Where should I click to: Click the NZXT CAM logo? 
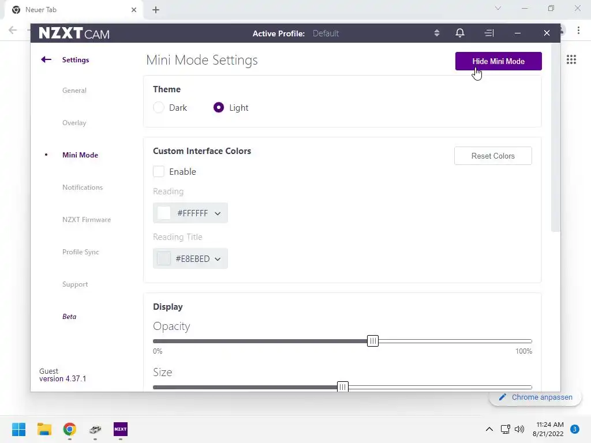[x=74, y=33]
